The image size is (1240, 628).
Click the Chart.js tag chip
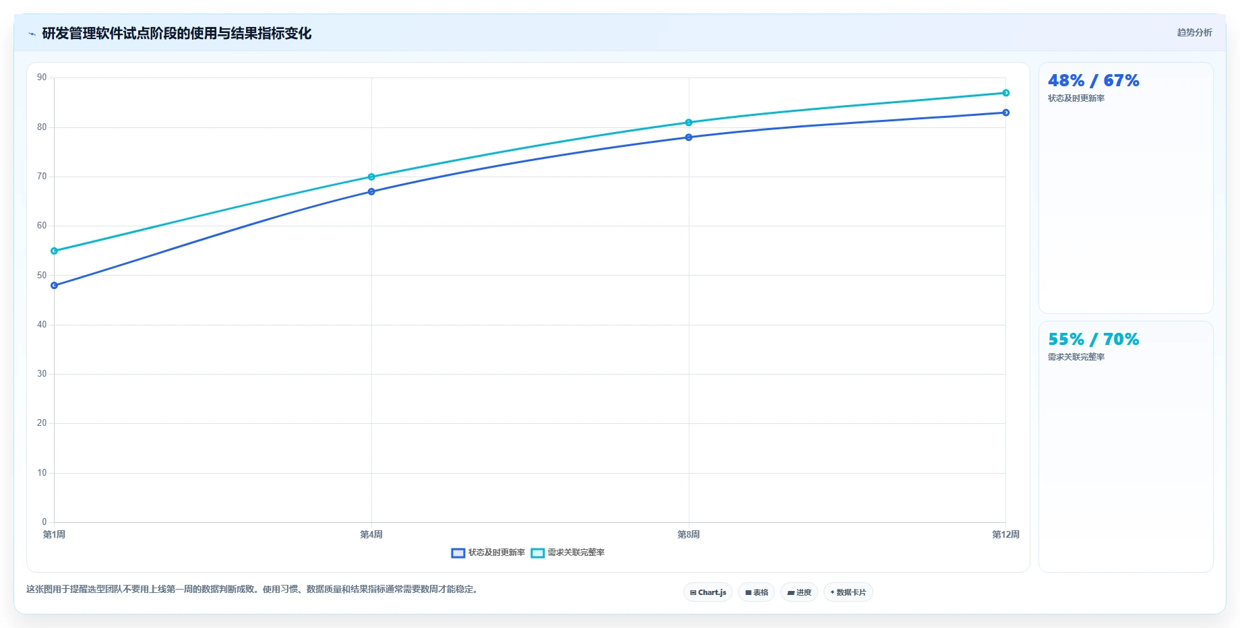point(708,592)
